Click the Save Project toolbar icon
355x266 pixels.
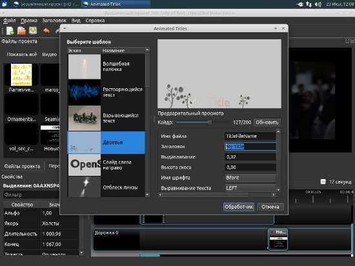pyautogui.click(x=33, y=30)
